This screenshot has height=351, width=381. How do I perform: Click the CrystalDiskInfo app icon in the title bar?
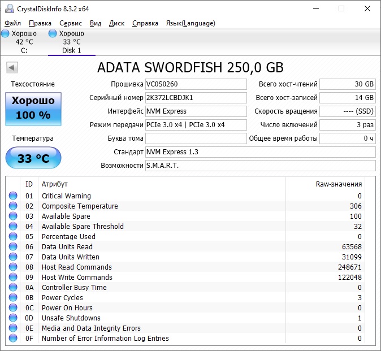(x=10, y=8)
